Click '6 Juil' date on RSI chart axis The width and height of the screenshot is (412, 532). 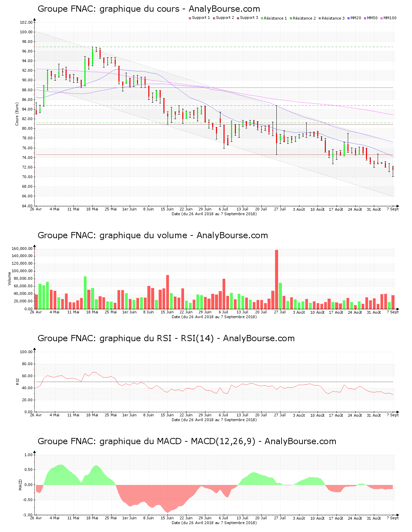224,415
